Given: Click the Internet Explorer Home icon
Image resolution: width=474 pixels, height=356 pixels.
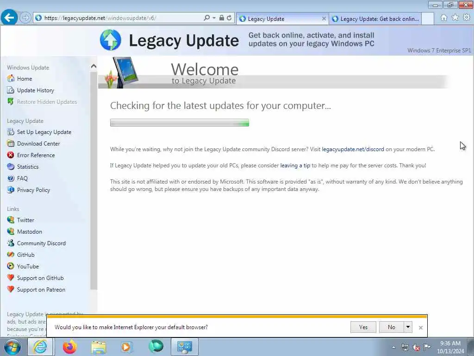Looking at the screenshot, I should [x=443, y=18].
